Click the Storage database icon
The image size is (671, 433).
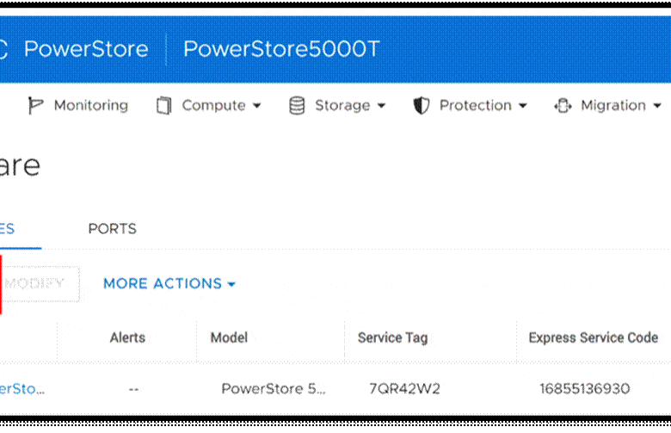click(x=297, y=106)
